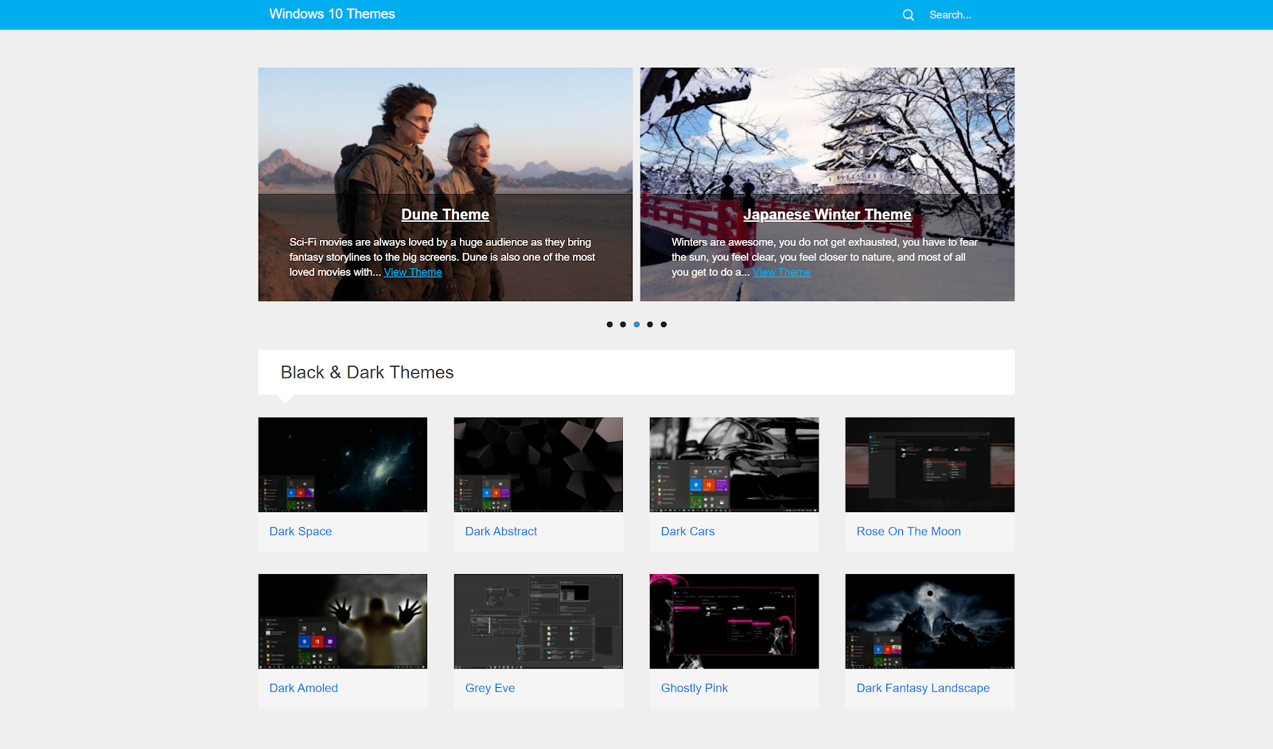Click the Dark Cars text link

click(x=687, y=531)
